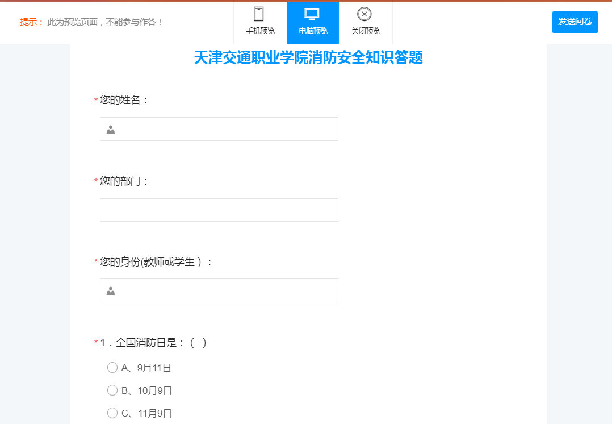Choose radio option B、10月9日

[112, 390]
